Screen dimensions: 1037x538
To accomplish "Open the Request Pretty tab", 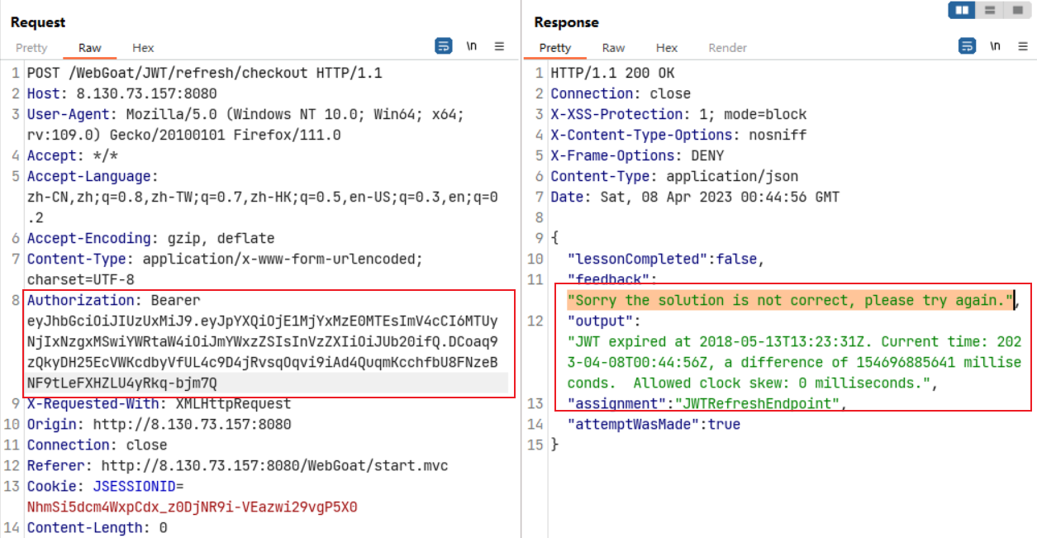I will coord(31,48).
